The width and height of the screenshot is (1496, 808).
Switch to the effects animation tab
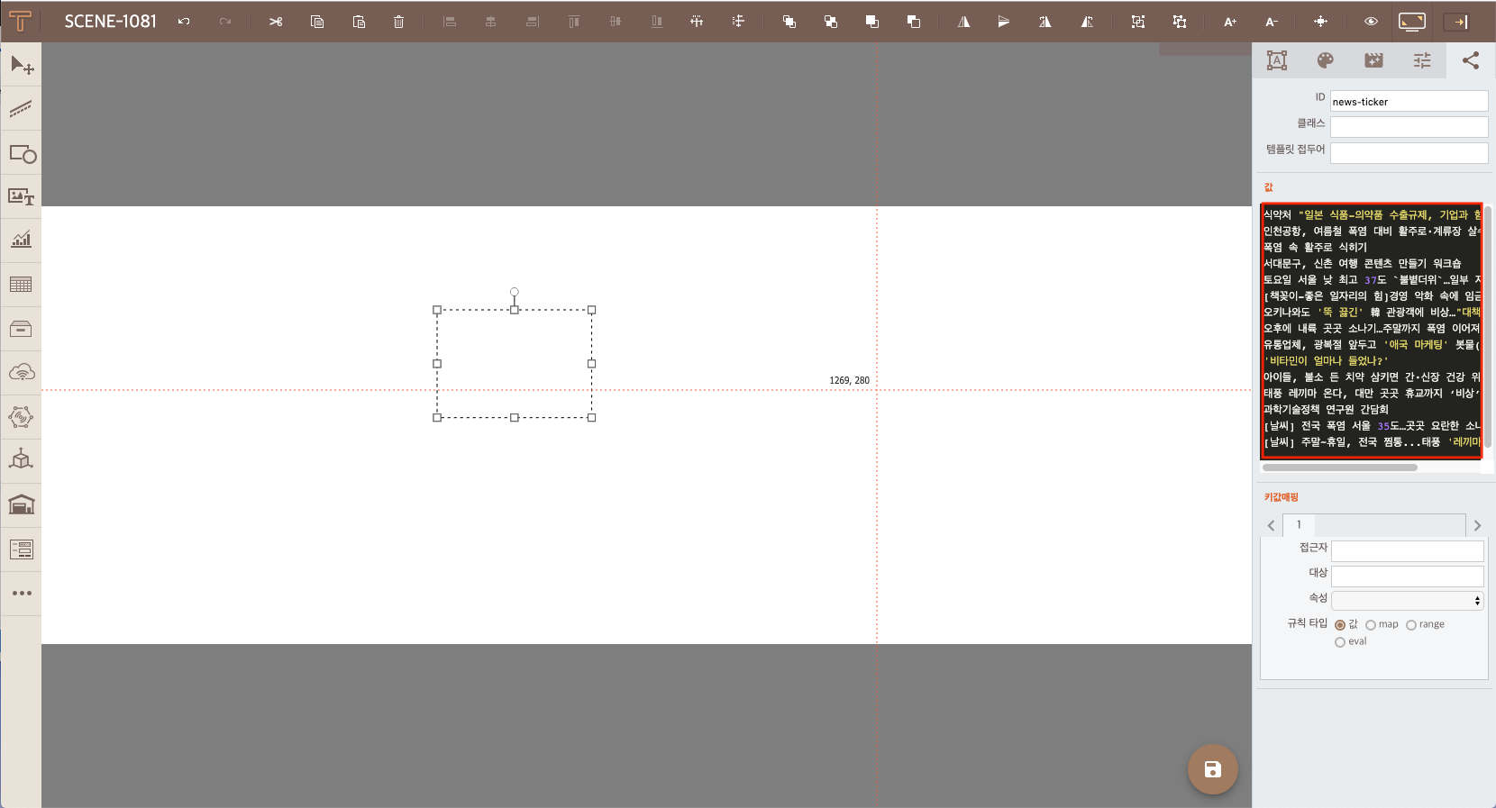point(1373,60)
